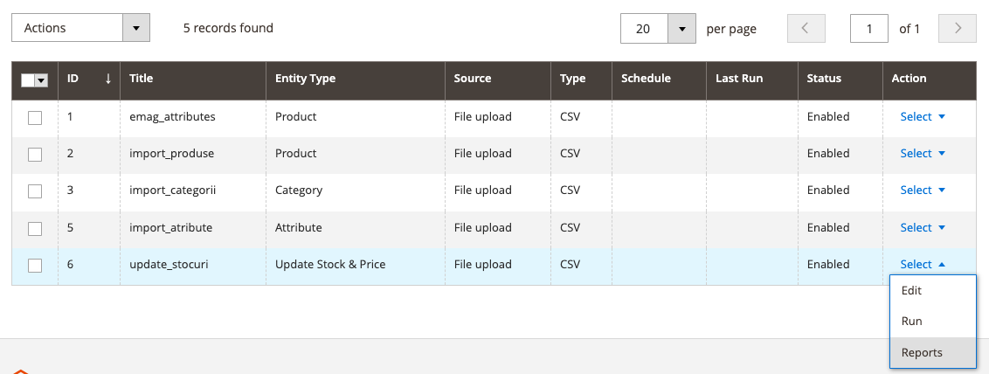The image size is (989, 374).
Task: Open the select-all checkbox dropdown in header
Action: 42,80
